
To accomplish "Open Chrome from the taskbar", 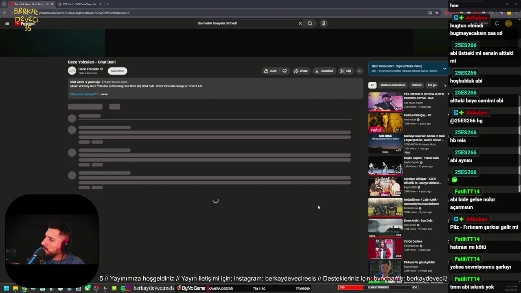I will tap(24, 289).
